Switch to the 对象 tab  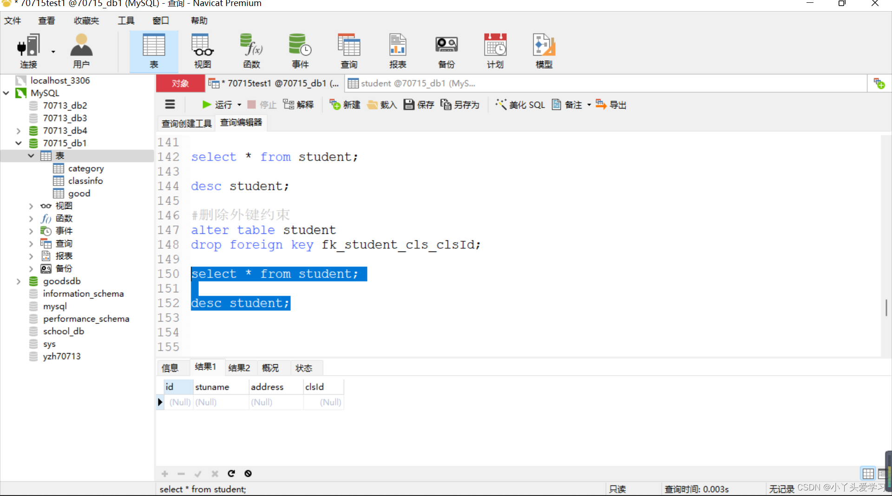(x=180, y=84)
